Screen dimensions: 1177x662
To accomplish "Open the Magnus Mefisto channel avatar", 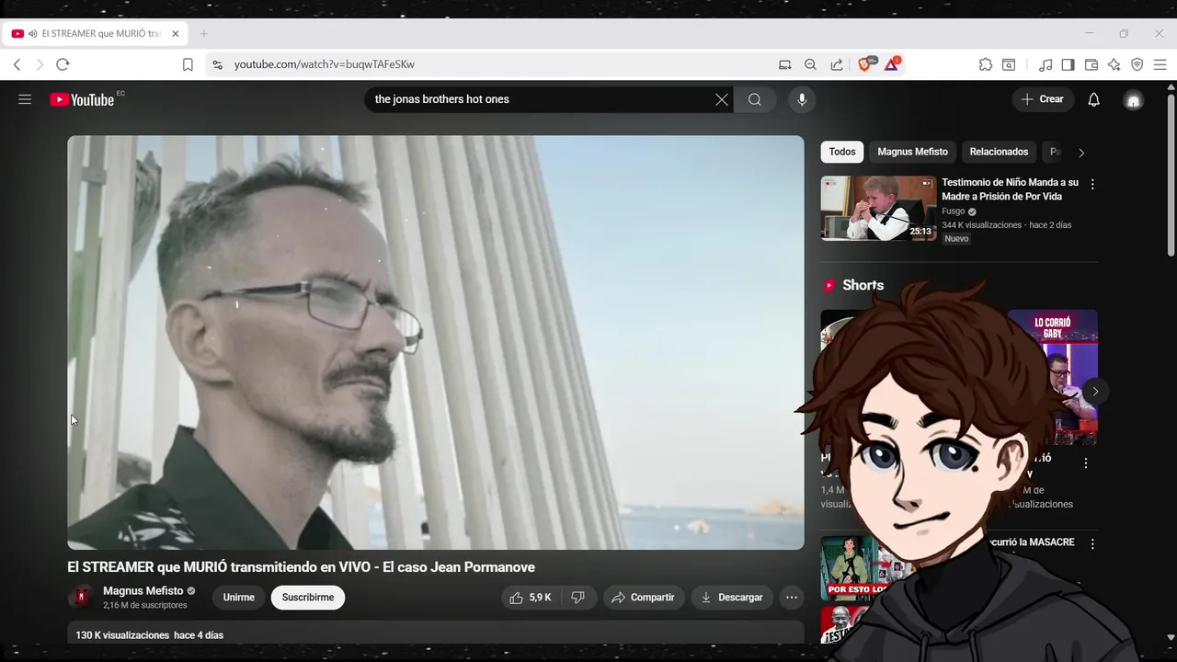I will tap(81, 598).
